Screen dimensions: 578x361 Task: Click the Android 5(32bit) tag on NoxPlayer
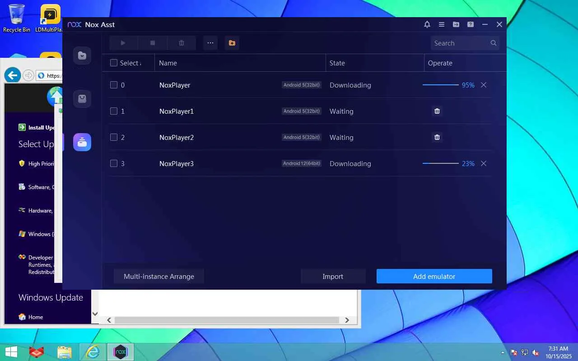302,85
